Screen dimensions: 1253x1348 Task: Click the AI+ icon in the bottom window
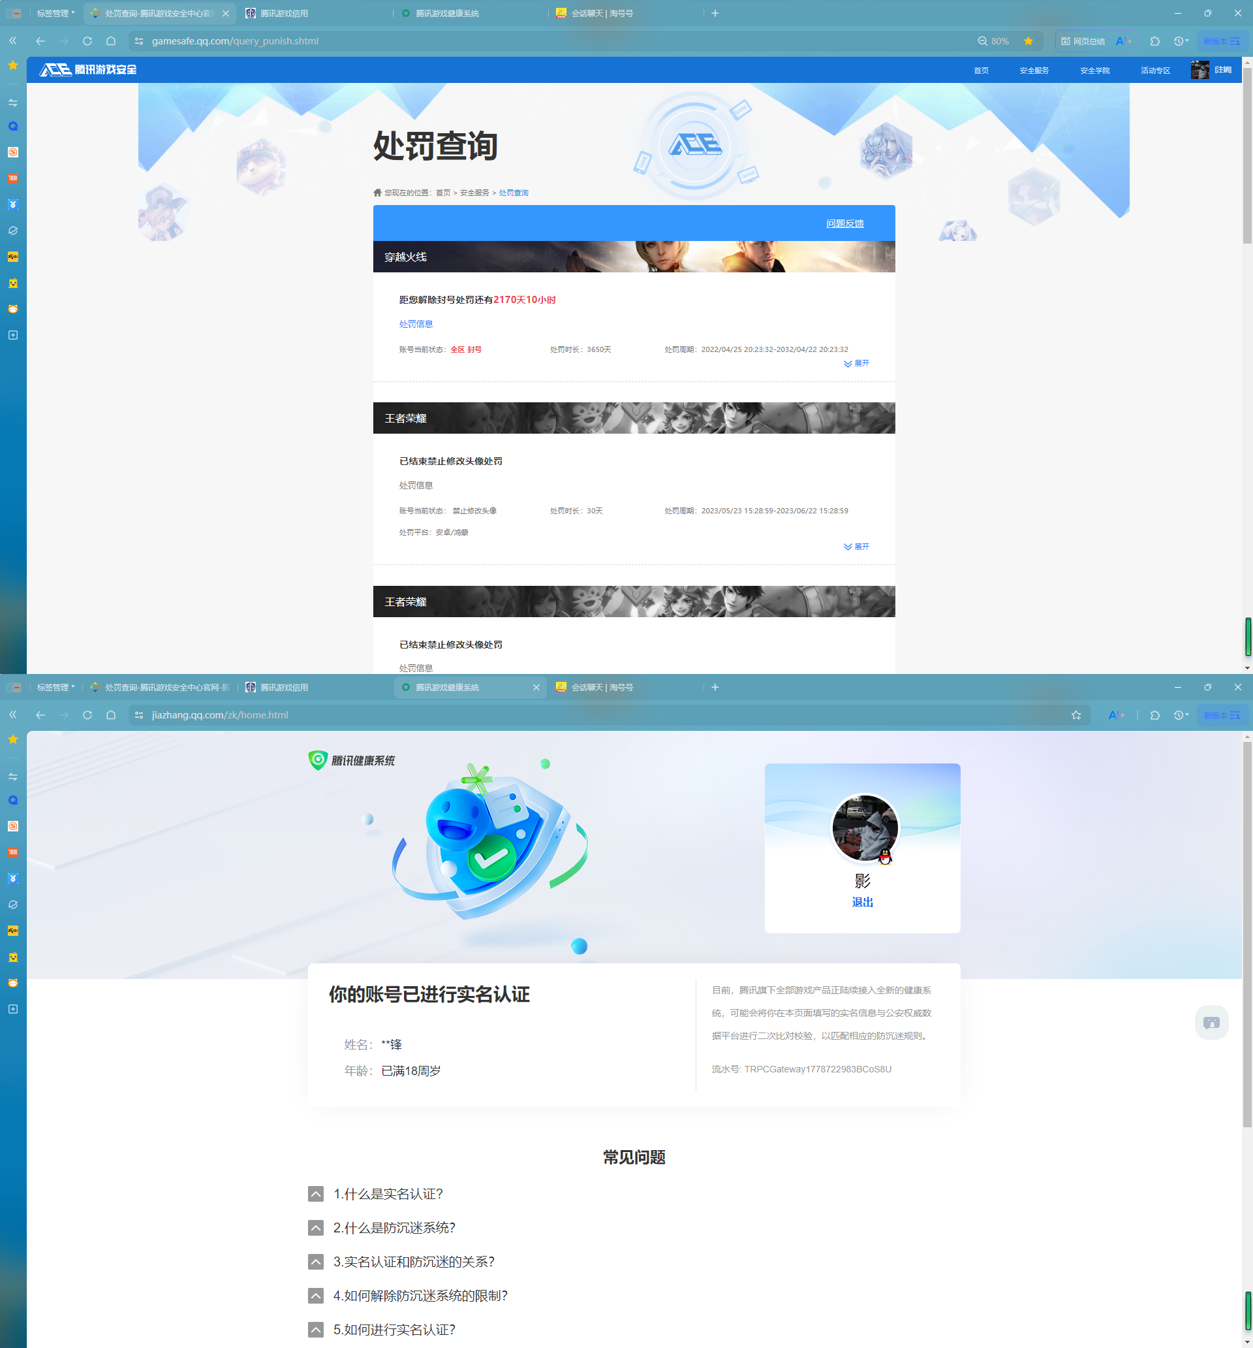1117,714
